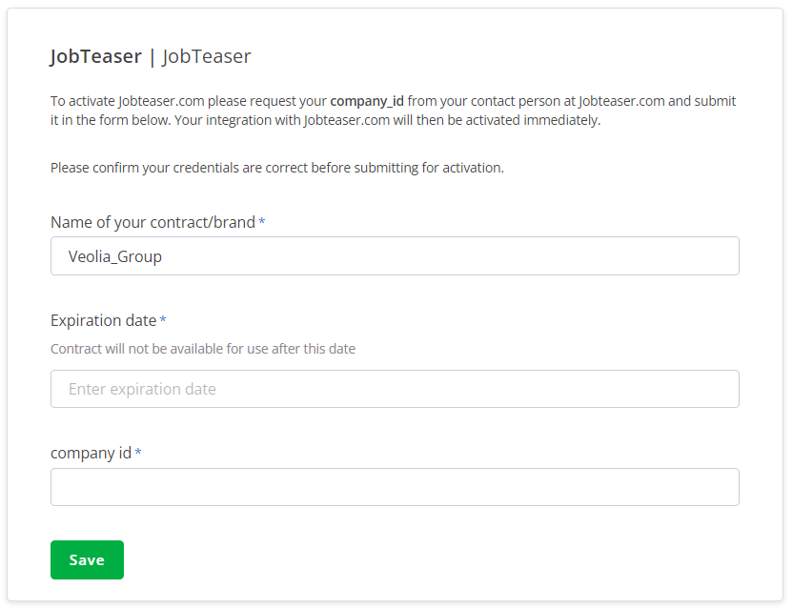
Task: Click the bold JobTeaser heading text
Action: pos(95,56)
